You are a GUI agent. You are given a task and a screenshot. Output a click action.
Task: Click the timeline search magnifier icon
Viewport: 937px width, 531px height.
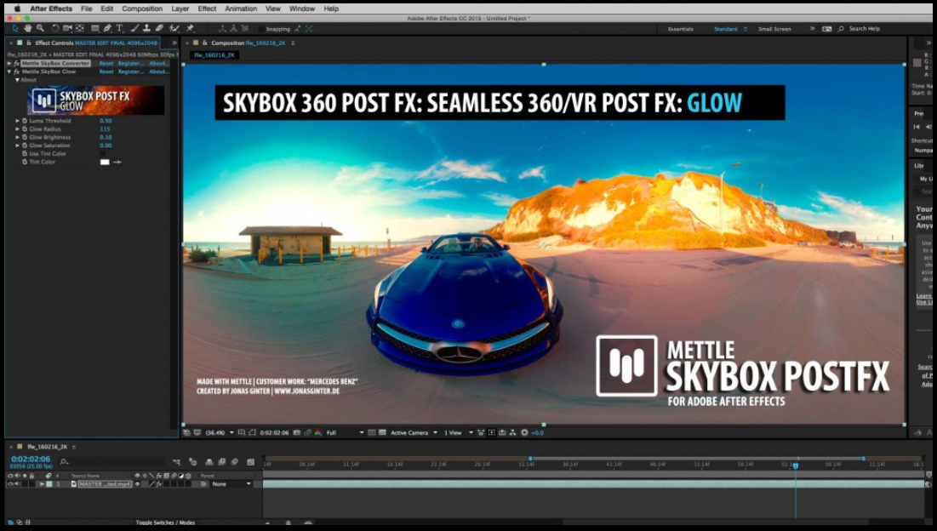click(64, 462)
